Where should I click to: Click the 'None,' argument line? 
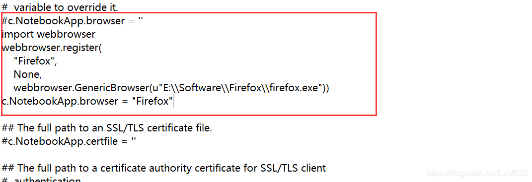coord(27,74)
